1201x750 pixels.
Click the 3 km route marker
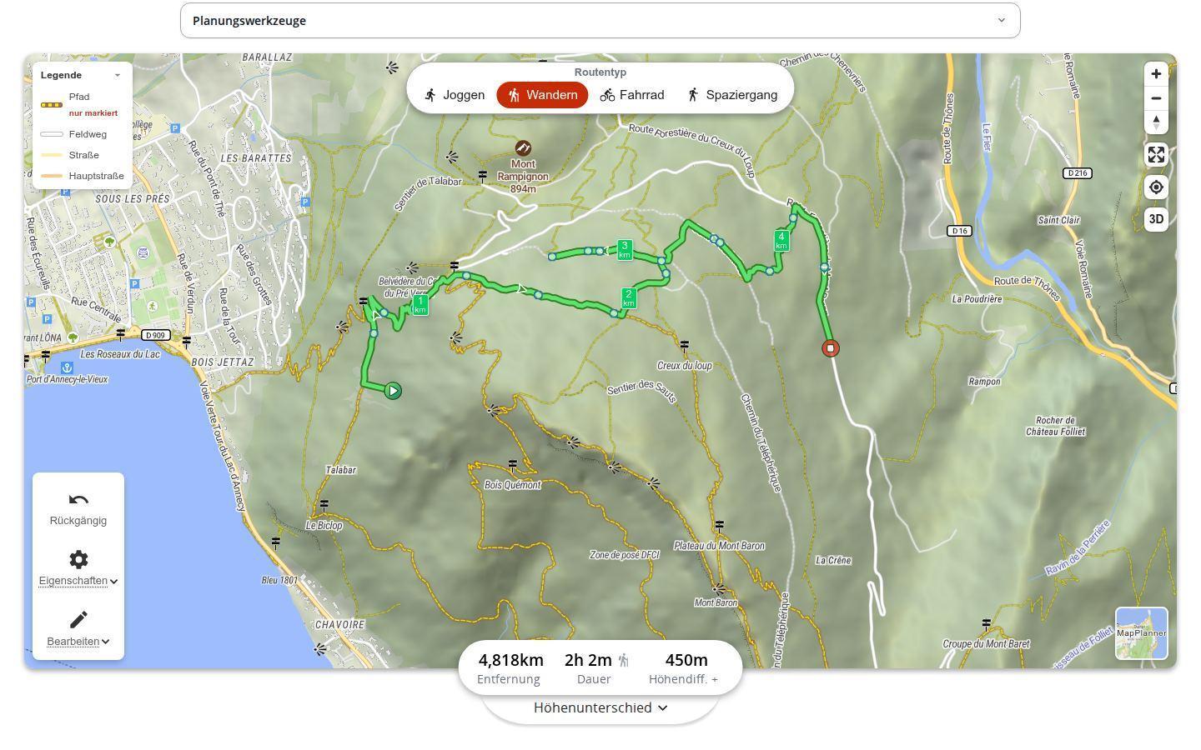pos(625,250)
